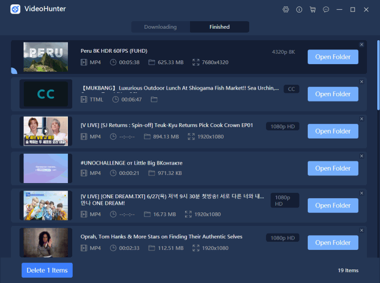Remove the Peru 8K HDR item with X
Image resolution: width=380 pixels, height=283 pixels.
point(362,45)
